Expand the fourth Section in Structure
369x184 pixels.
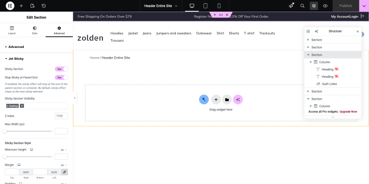point(308,92)
